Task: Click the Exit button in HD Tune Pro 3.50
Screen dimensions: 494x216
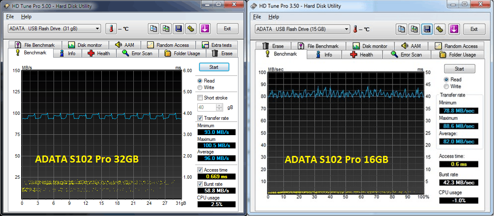Action: (474, 29)
